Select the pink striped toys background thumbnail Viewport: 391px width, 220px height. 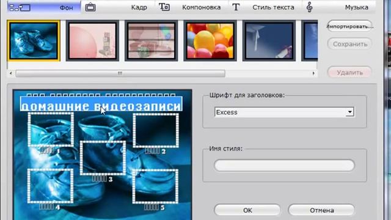tap(151, 41)
